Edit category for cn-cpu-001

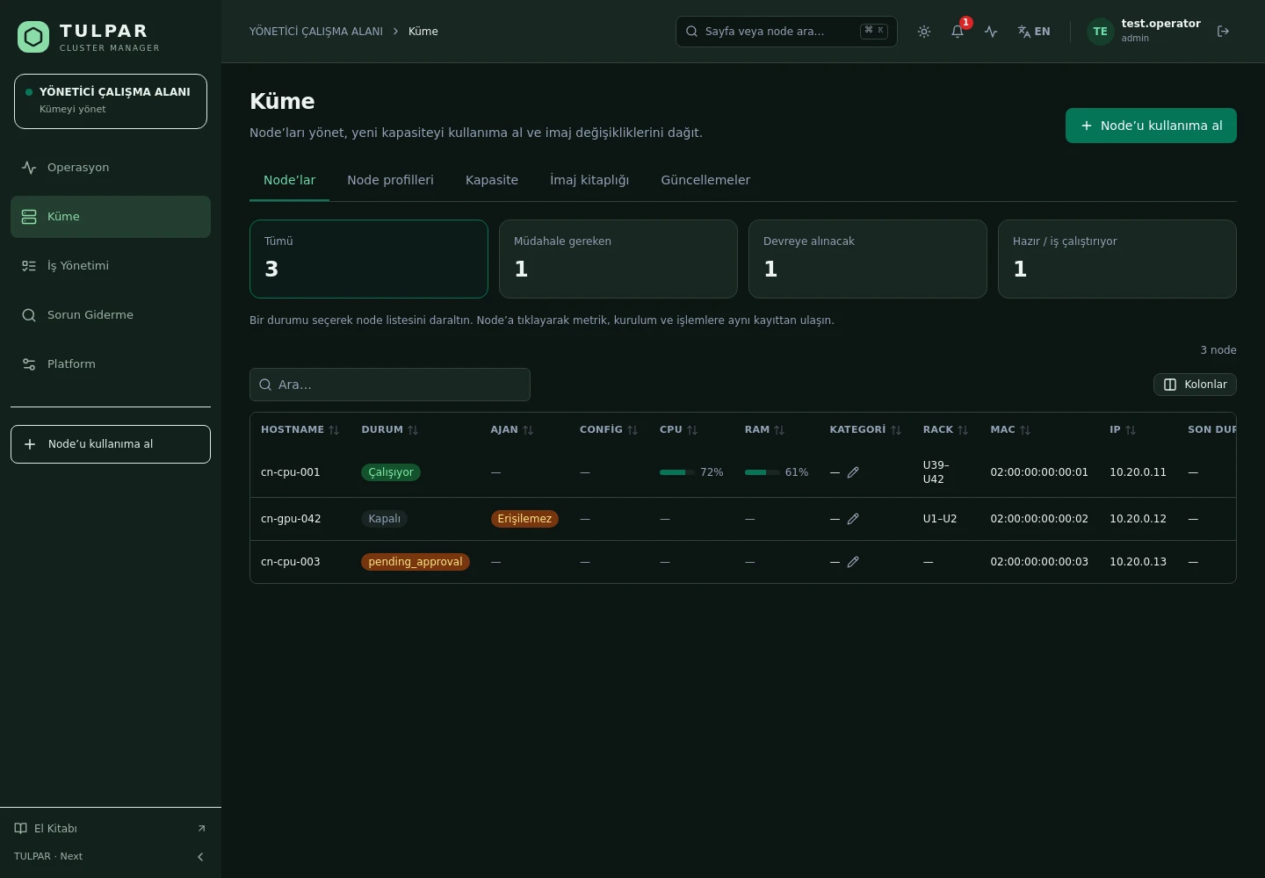853,472
